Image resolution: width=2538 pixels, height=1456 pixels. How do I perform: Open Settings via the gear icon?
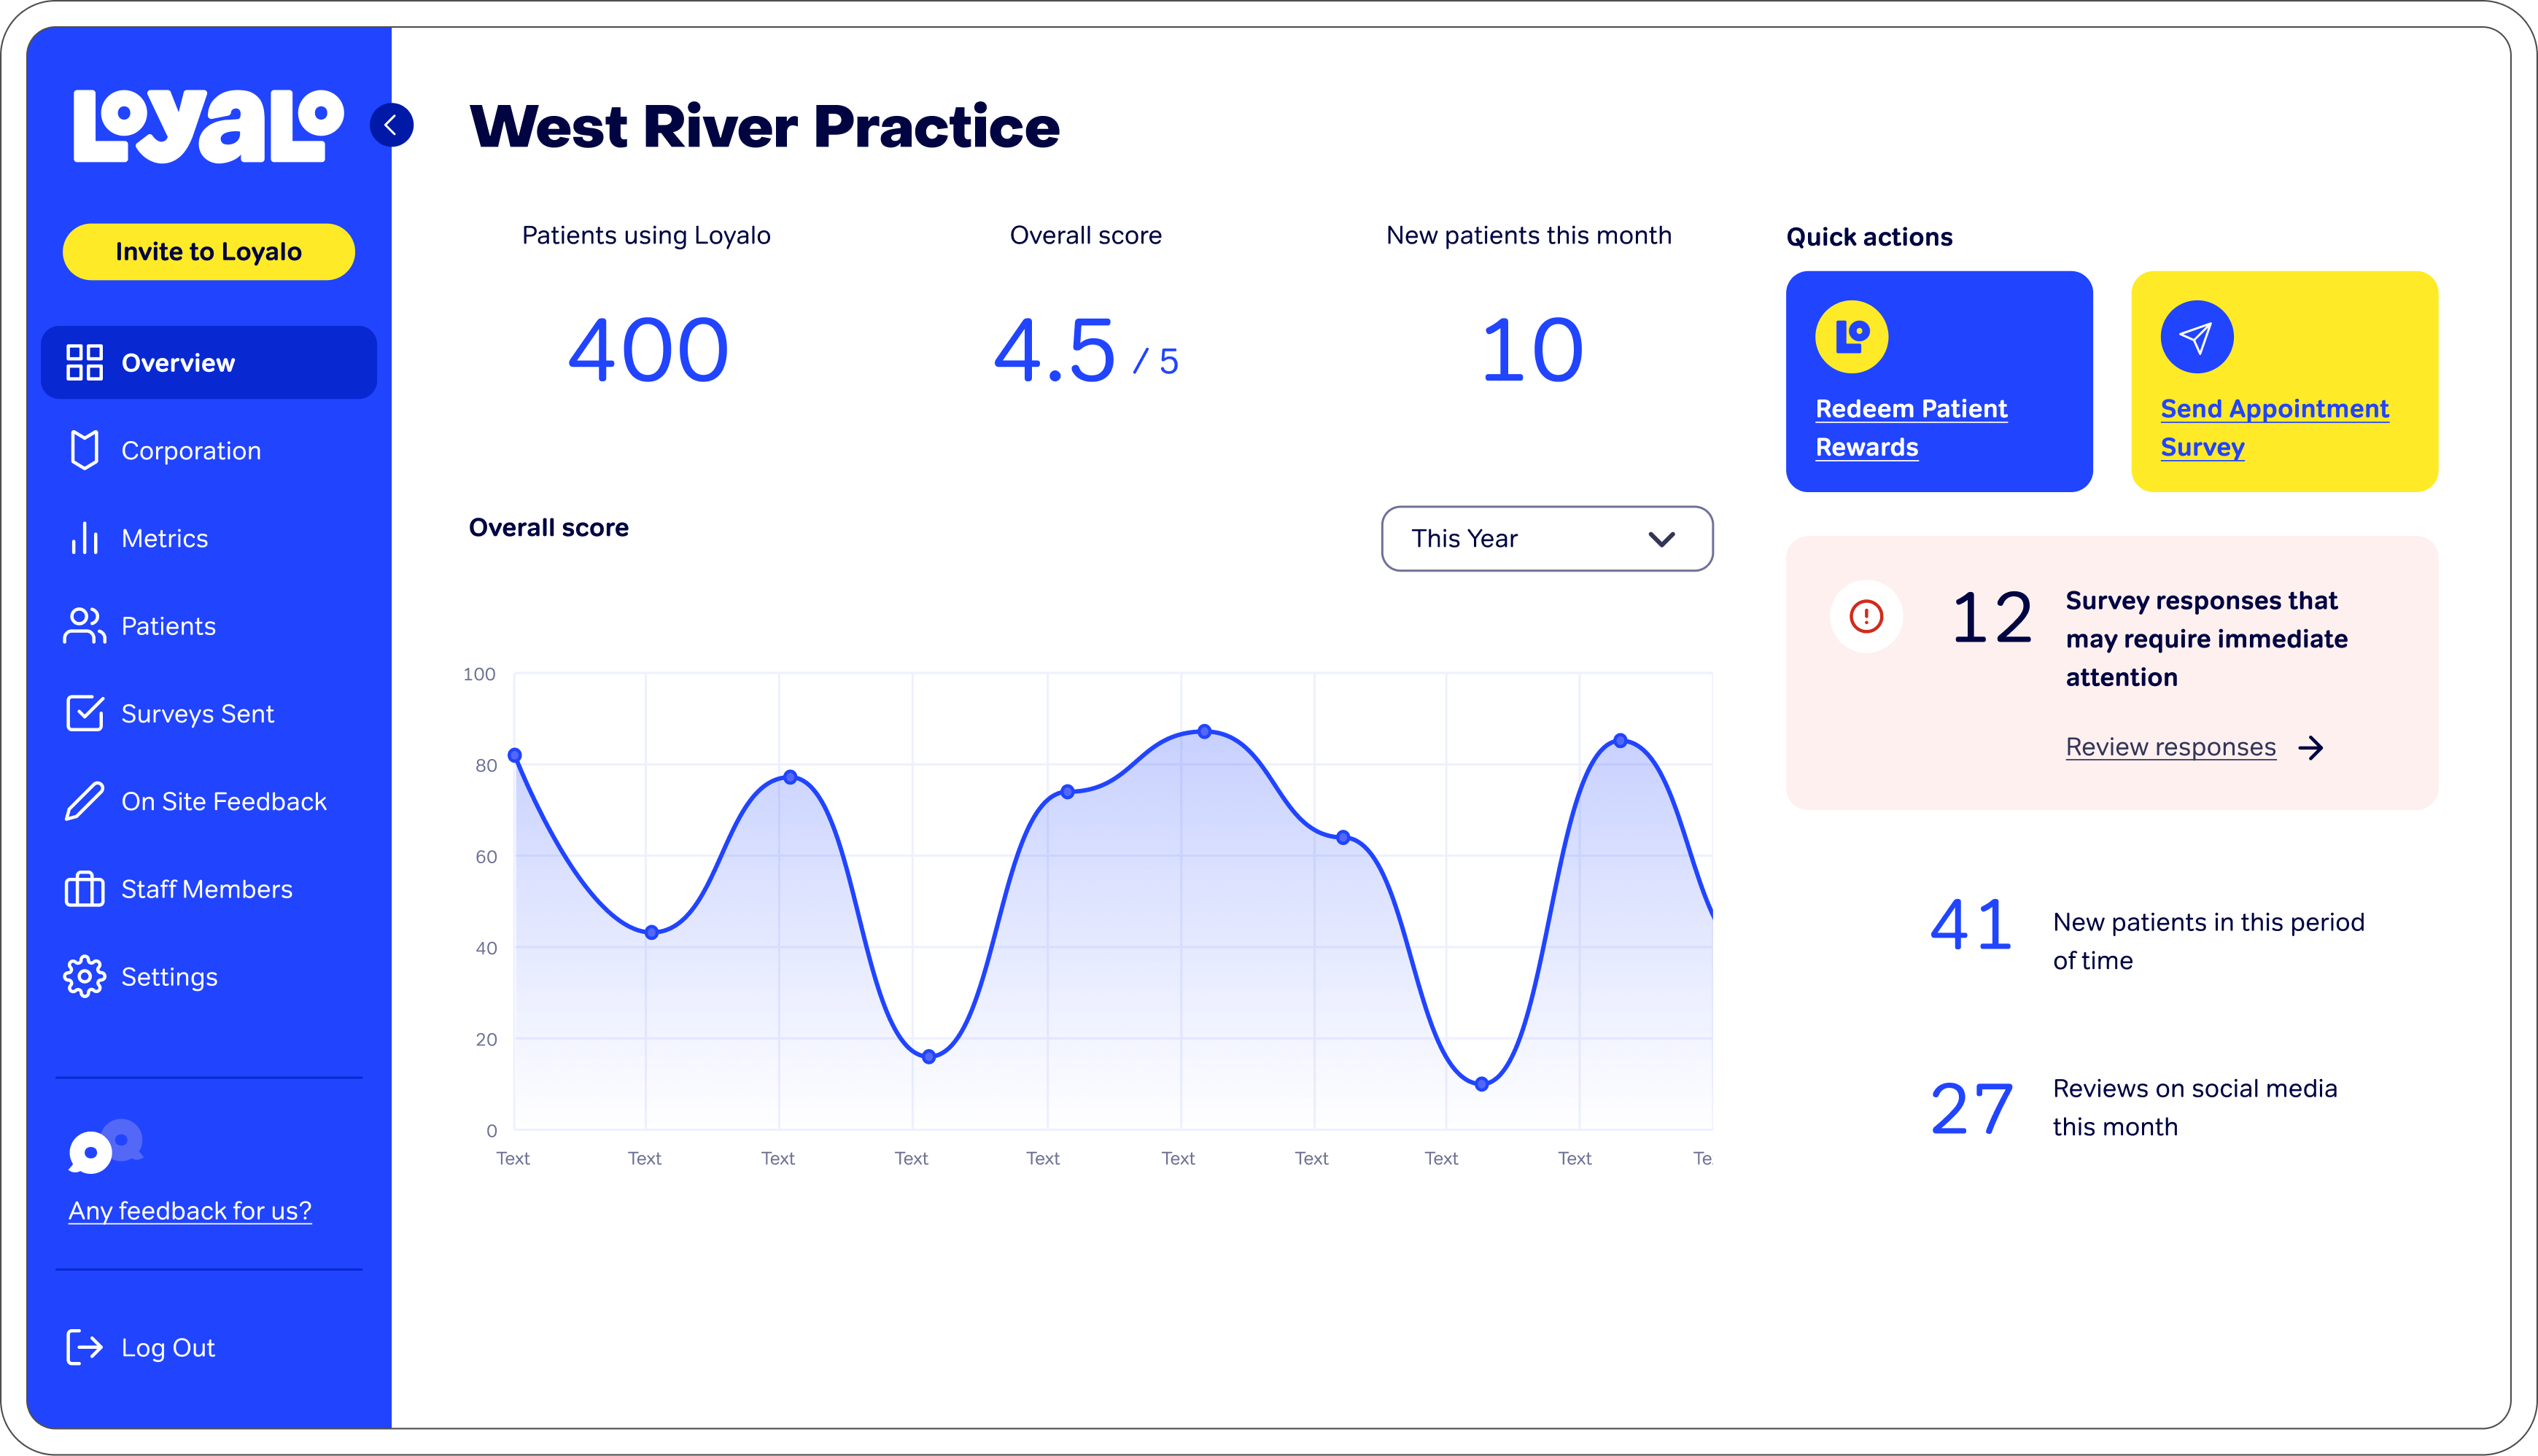[85, 977]
